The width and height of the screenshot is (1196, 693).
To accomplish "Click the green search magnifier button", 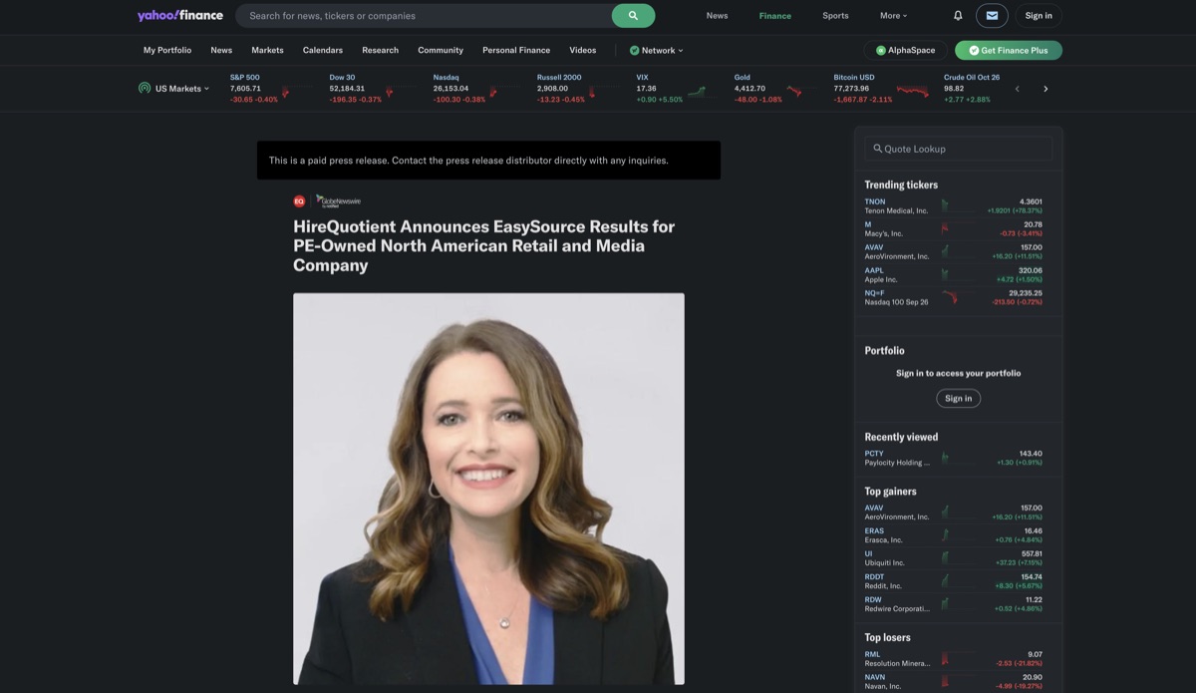I will (x=633, y=16).
